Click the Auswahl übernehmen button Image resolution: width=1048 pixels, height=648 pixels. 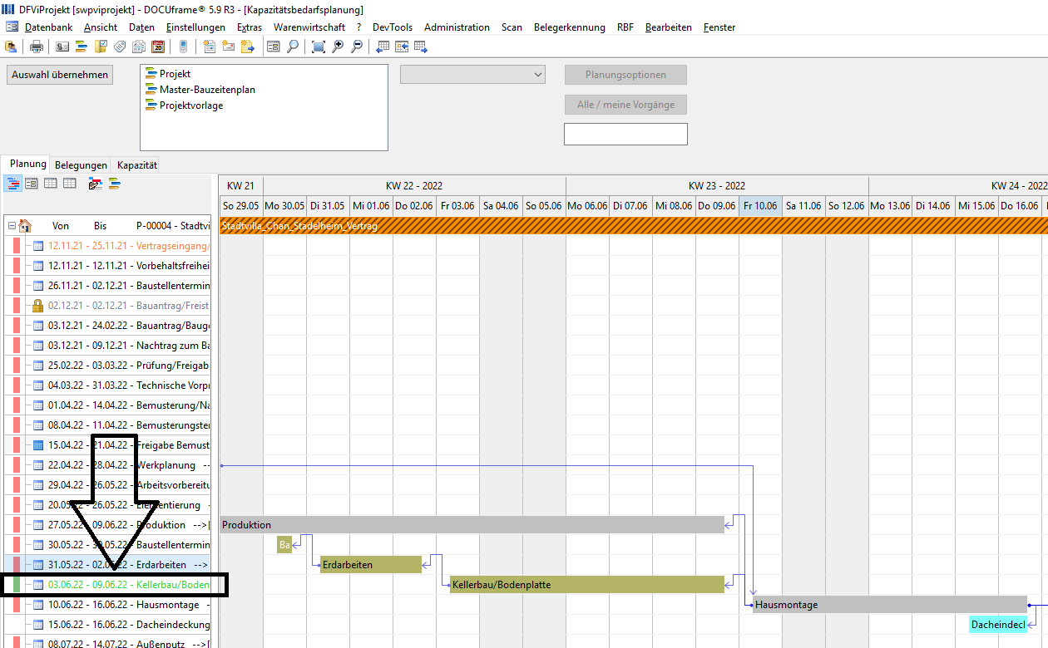(60, 75)
